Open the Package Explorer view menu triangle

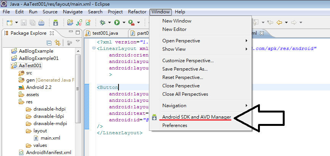[78, 41]
